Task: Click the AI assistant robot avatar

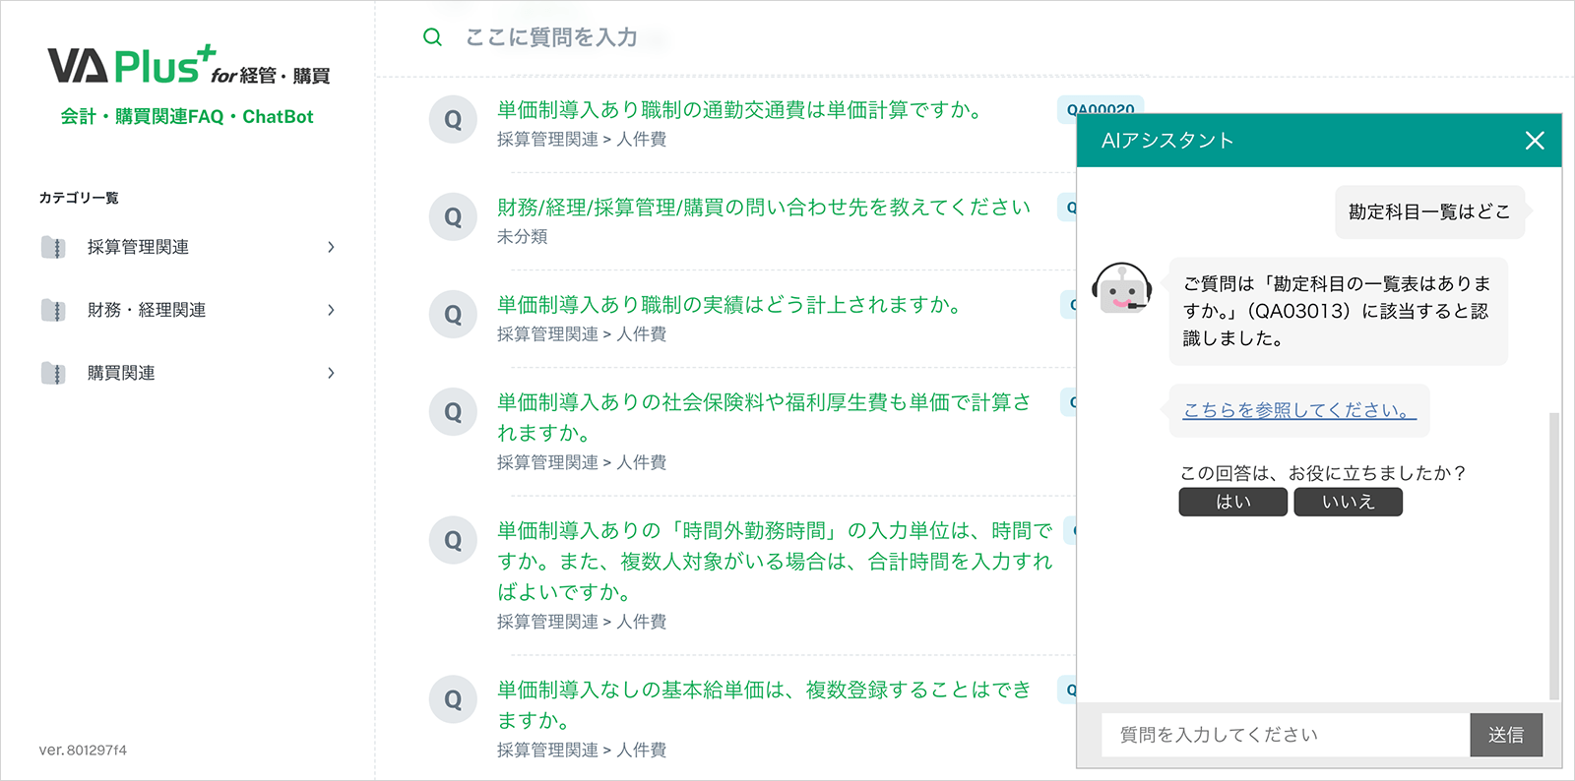Action: click(1121, 288)
